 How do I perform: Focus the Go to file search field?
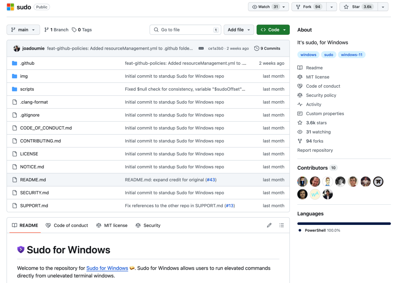(185, 30)
